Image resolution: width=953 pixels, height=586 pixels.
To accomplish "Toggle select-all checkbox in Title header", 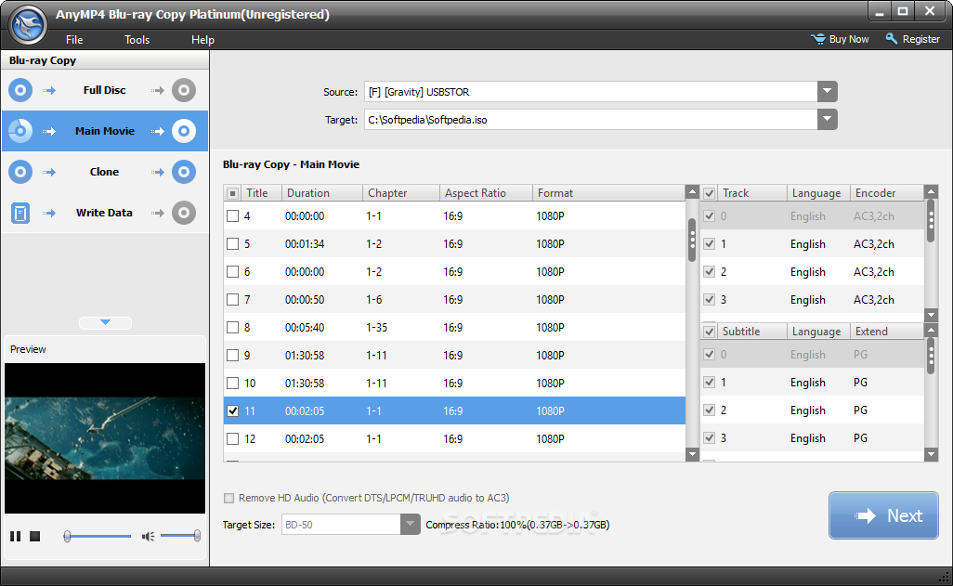I will [232, 193].
